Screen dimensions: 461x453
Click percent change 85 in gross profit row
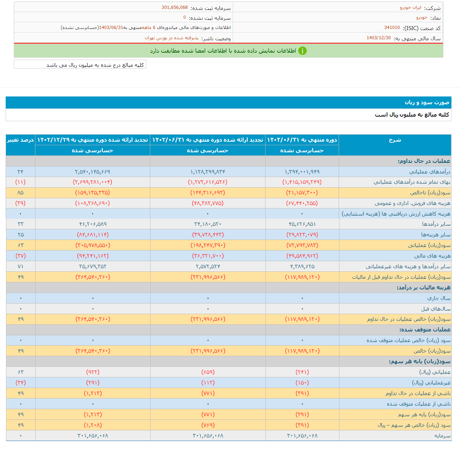(21, 193)
